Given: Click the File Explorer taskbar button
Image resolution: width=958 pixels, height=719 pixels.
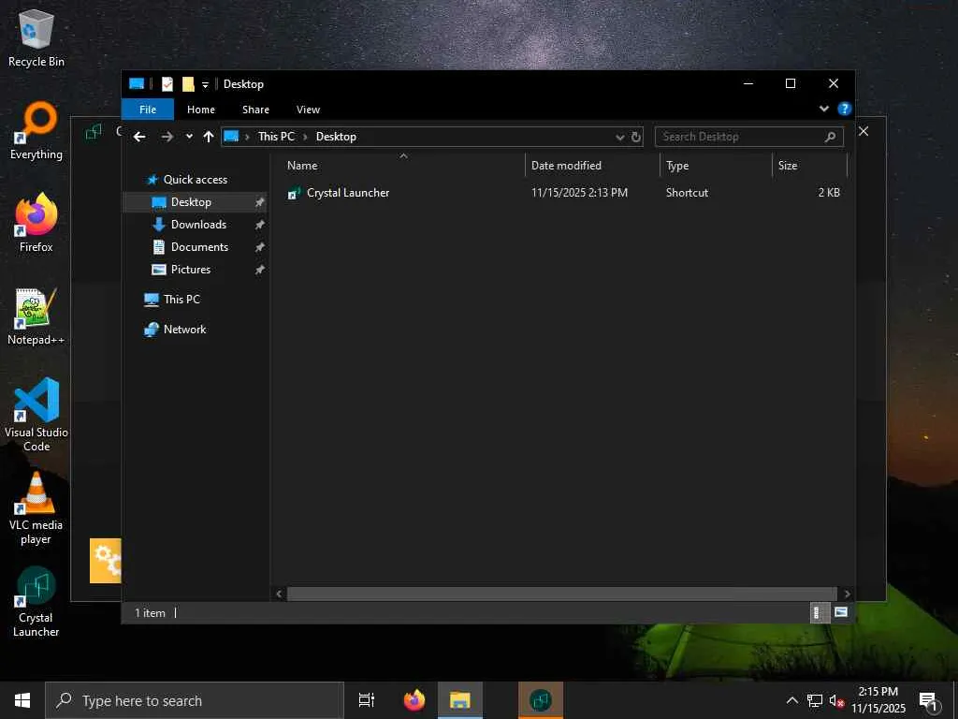Looking at the screenshot, I should click(460, 700).
